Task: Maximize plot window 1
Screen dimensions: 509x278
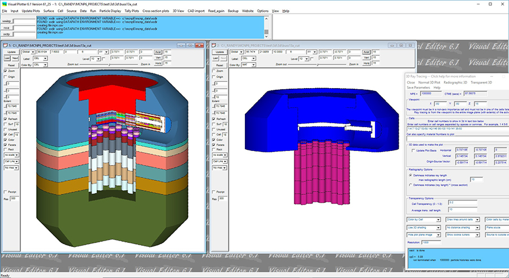Action: click(x=190, y=45)
